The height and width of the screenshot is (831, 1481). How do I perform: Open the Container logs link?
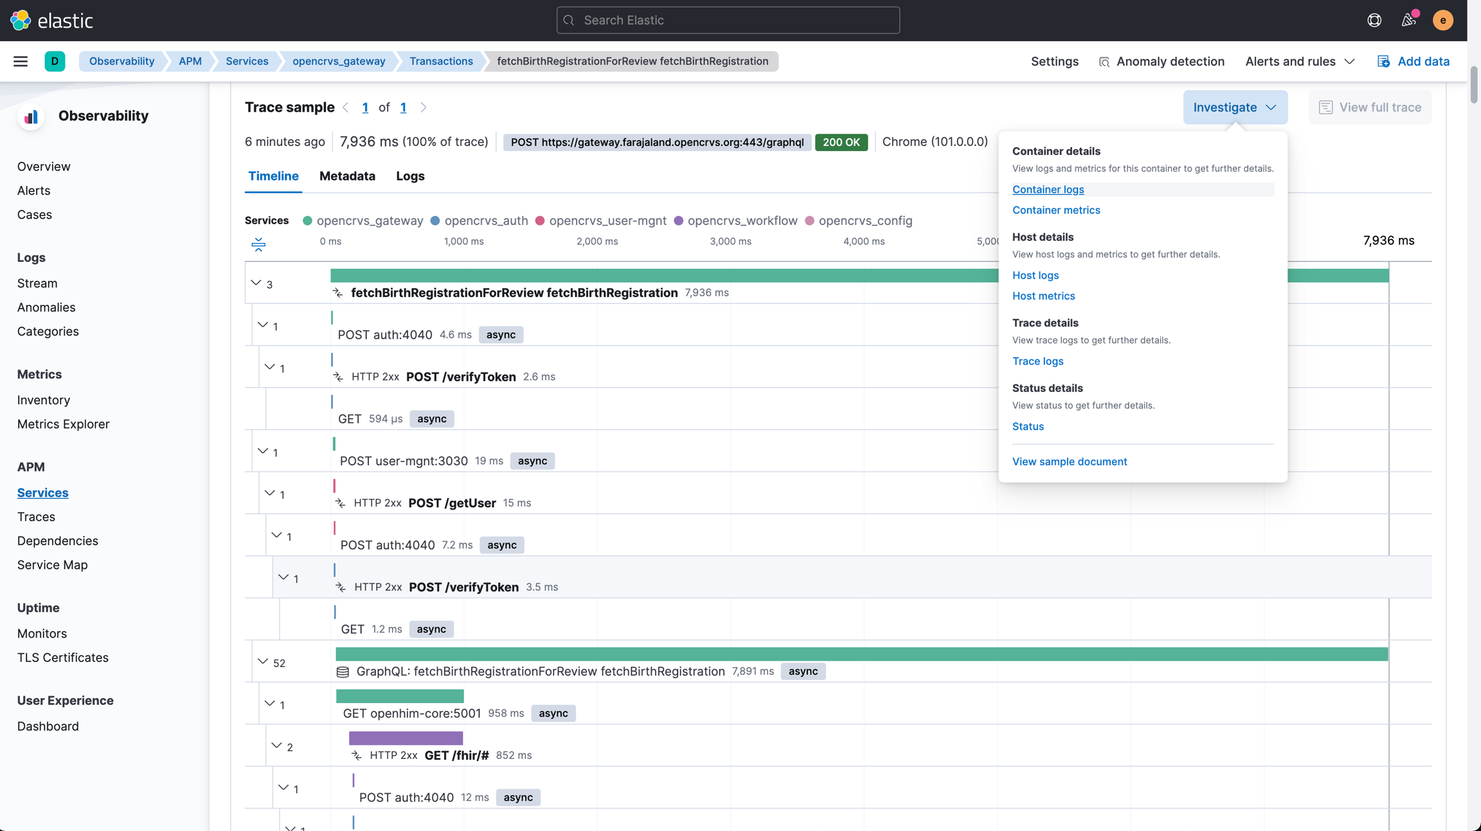(x=1048, y=190)
